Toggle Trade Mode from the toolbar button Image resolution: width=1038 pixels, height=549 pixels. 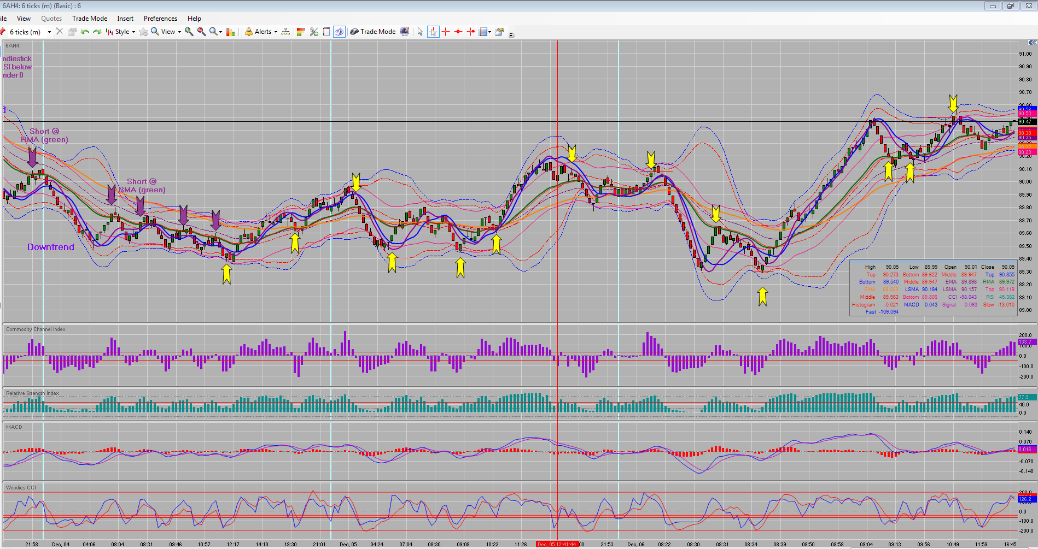[372, 32]
